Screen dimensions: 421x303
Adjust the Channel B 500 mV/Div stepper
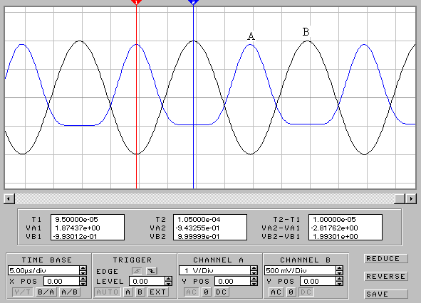tap(339, 270)
